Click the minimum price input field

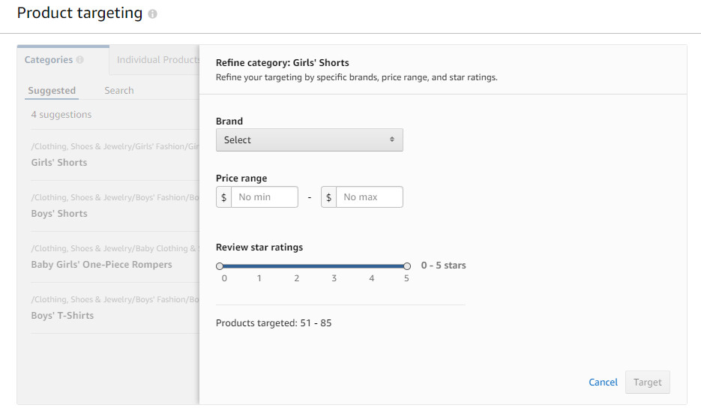click(264, 197)
